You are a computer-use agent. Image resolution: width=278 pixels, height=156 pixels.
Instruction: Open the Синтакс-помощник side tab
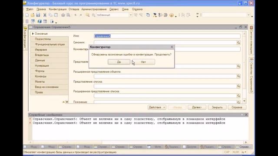tap(251, 40)
